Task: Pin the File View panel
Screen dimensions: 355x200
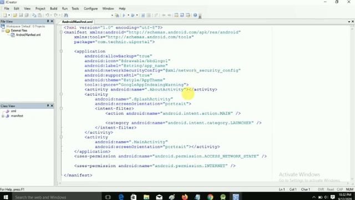Action: point(48,21)
